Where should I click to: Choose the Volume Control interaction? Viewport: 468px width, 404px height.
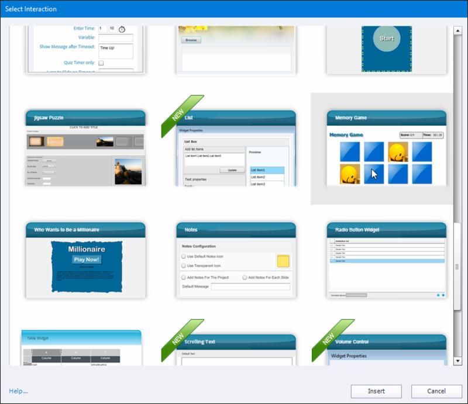pos(387,350)
